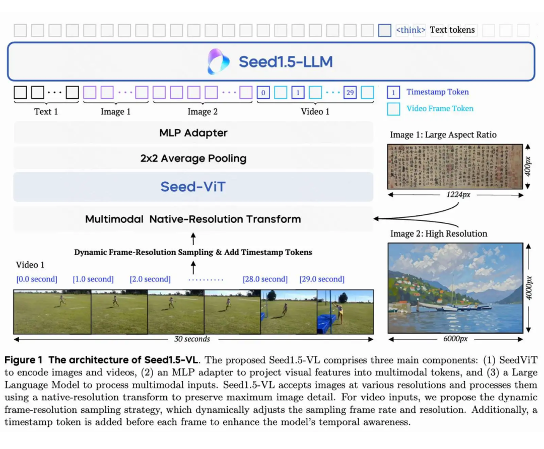
Task: Open the lakeside painting image
Action: 455,288
